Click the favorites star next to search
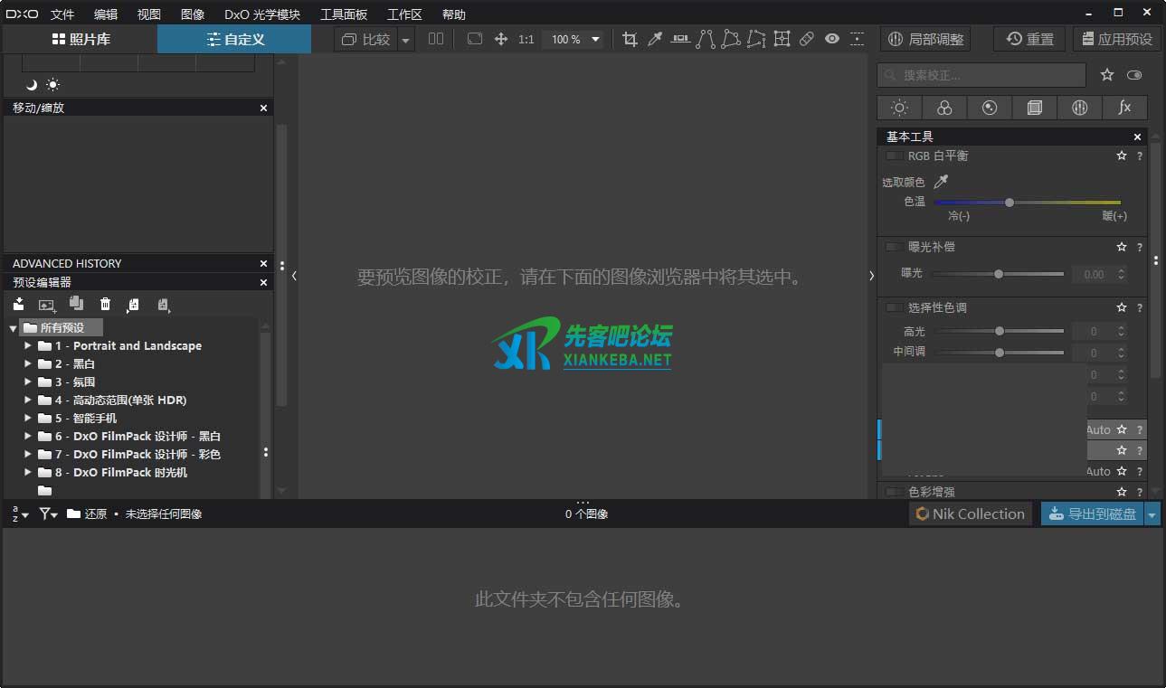Image resolution: width=1166 pixels, height=688 pixels. coord(1107,75)
